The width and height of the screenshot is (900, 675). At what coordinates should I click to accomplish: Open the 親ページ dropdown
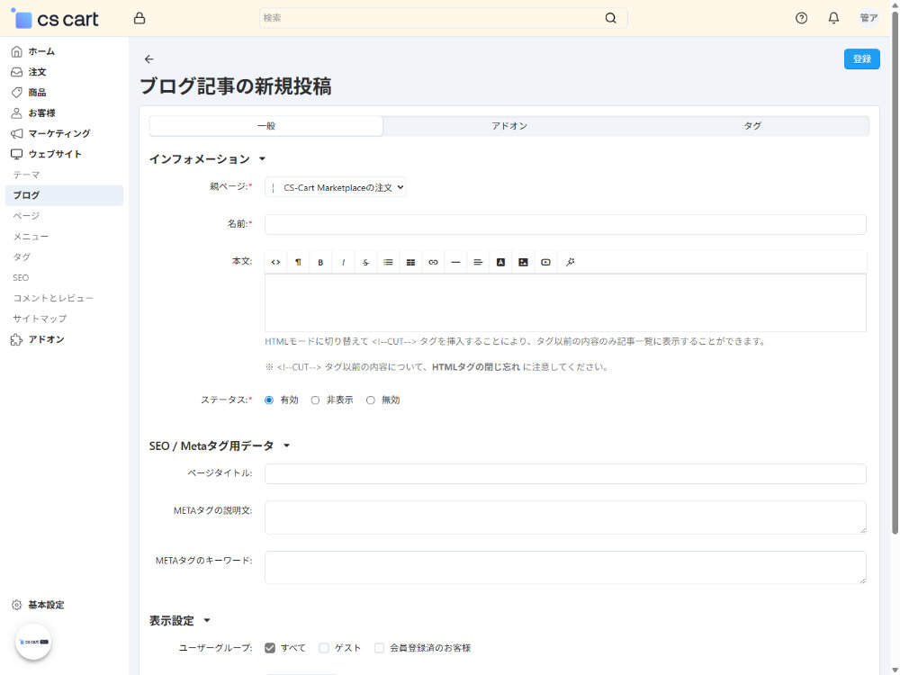(x=336, y=187)
